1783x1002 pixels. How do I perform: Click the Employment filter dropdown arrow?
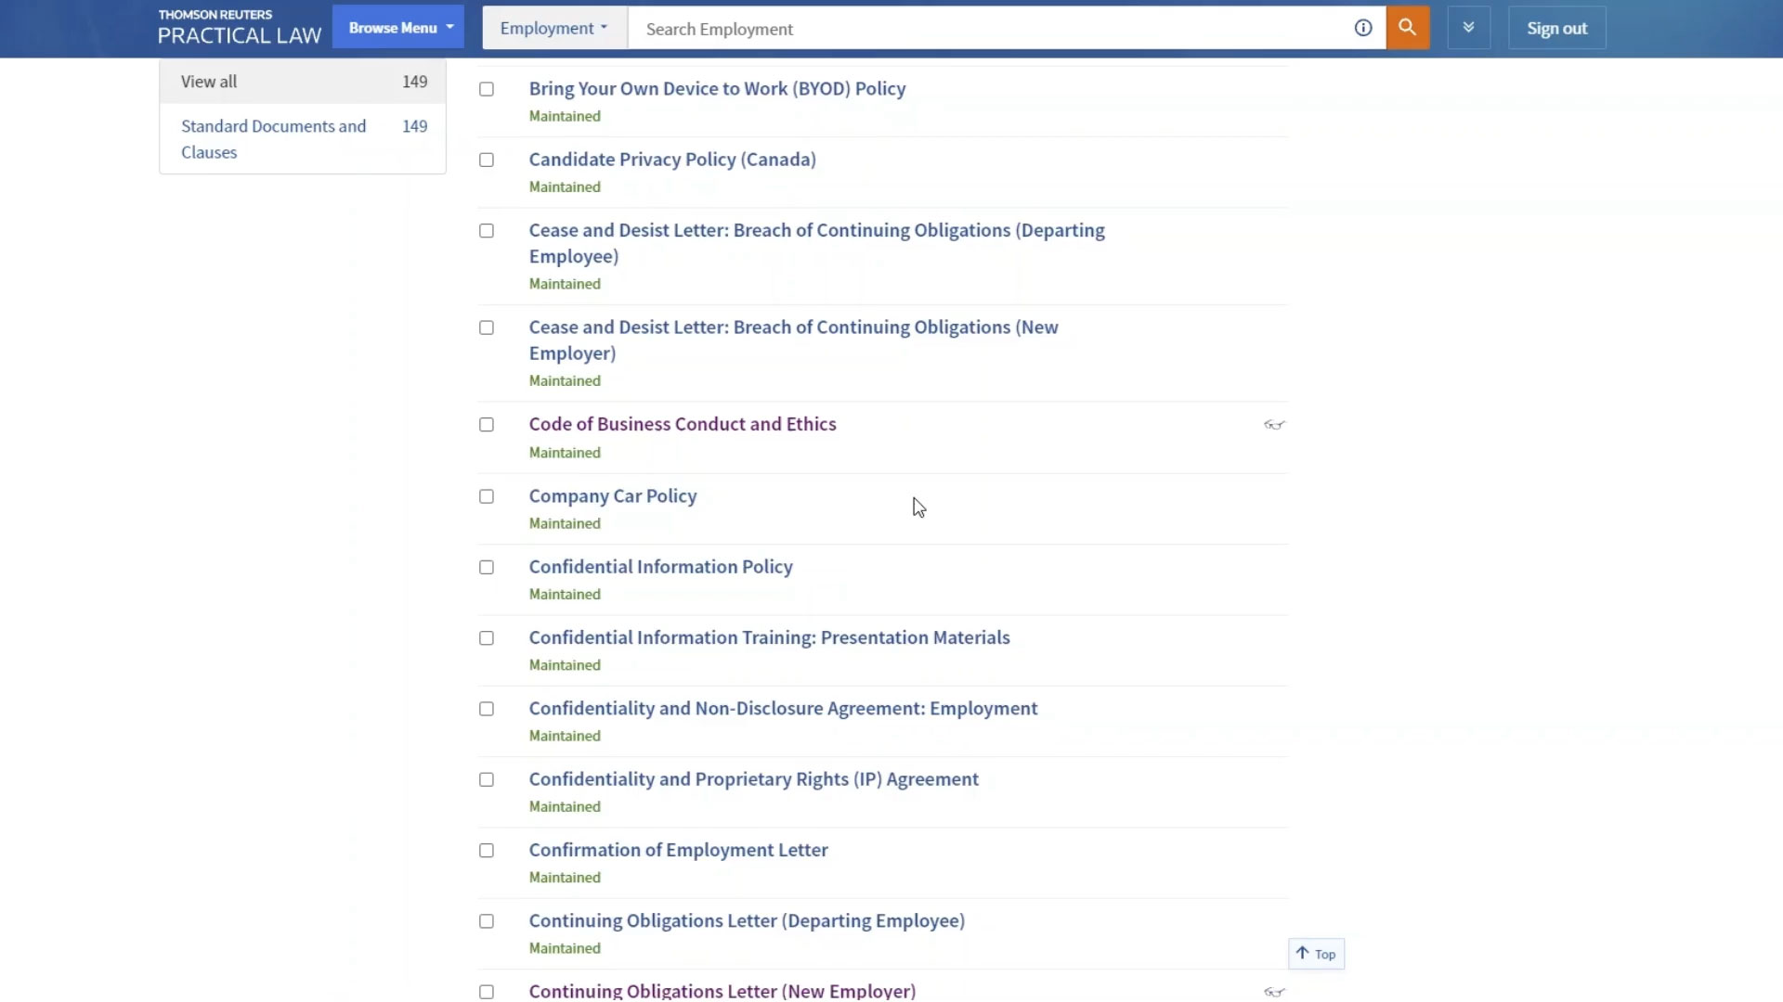coord(604,28)
